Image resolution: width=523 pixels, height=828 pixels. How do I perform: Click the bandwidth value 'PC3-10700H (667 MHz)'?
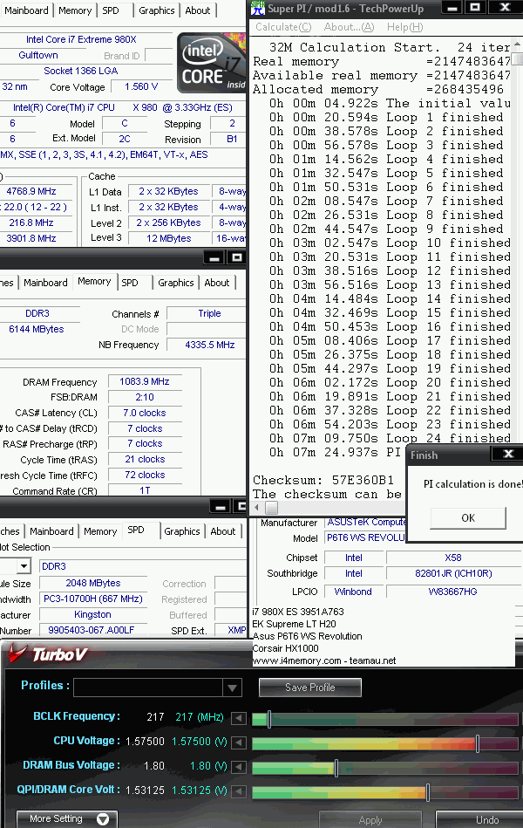93,599
